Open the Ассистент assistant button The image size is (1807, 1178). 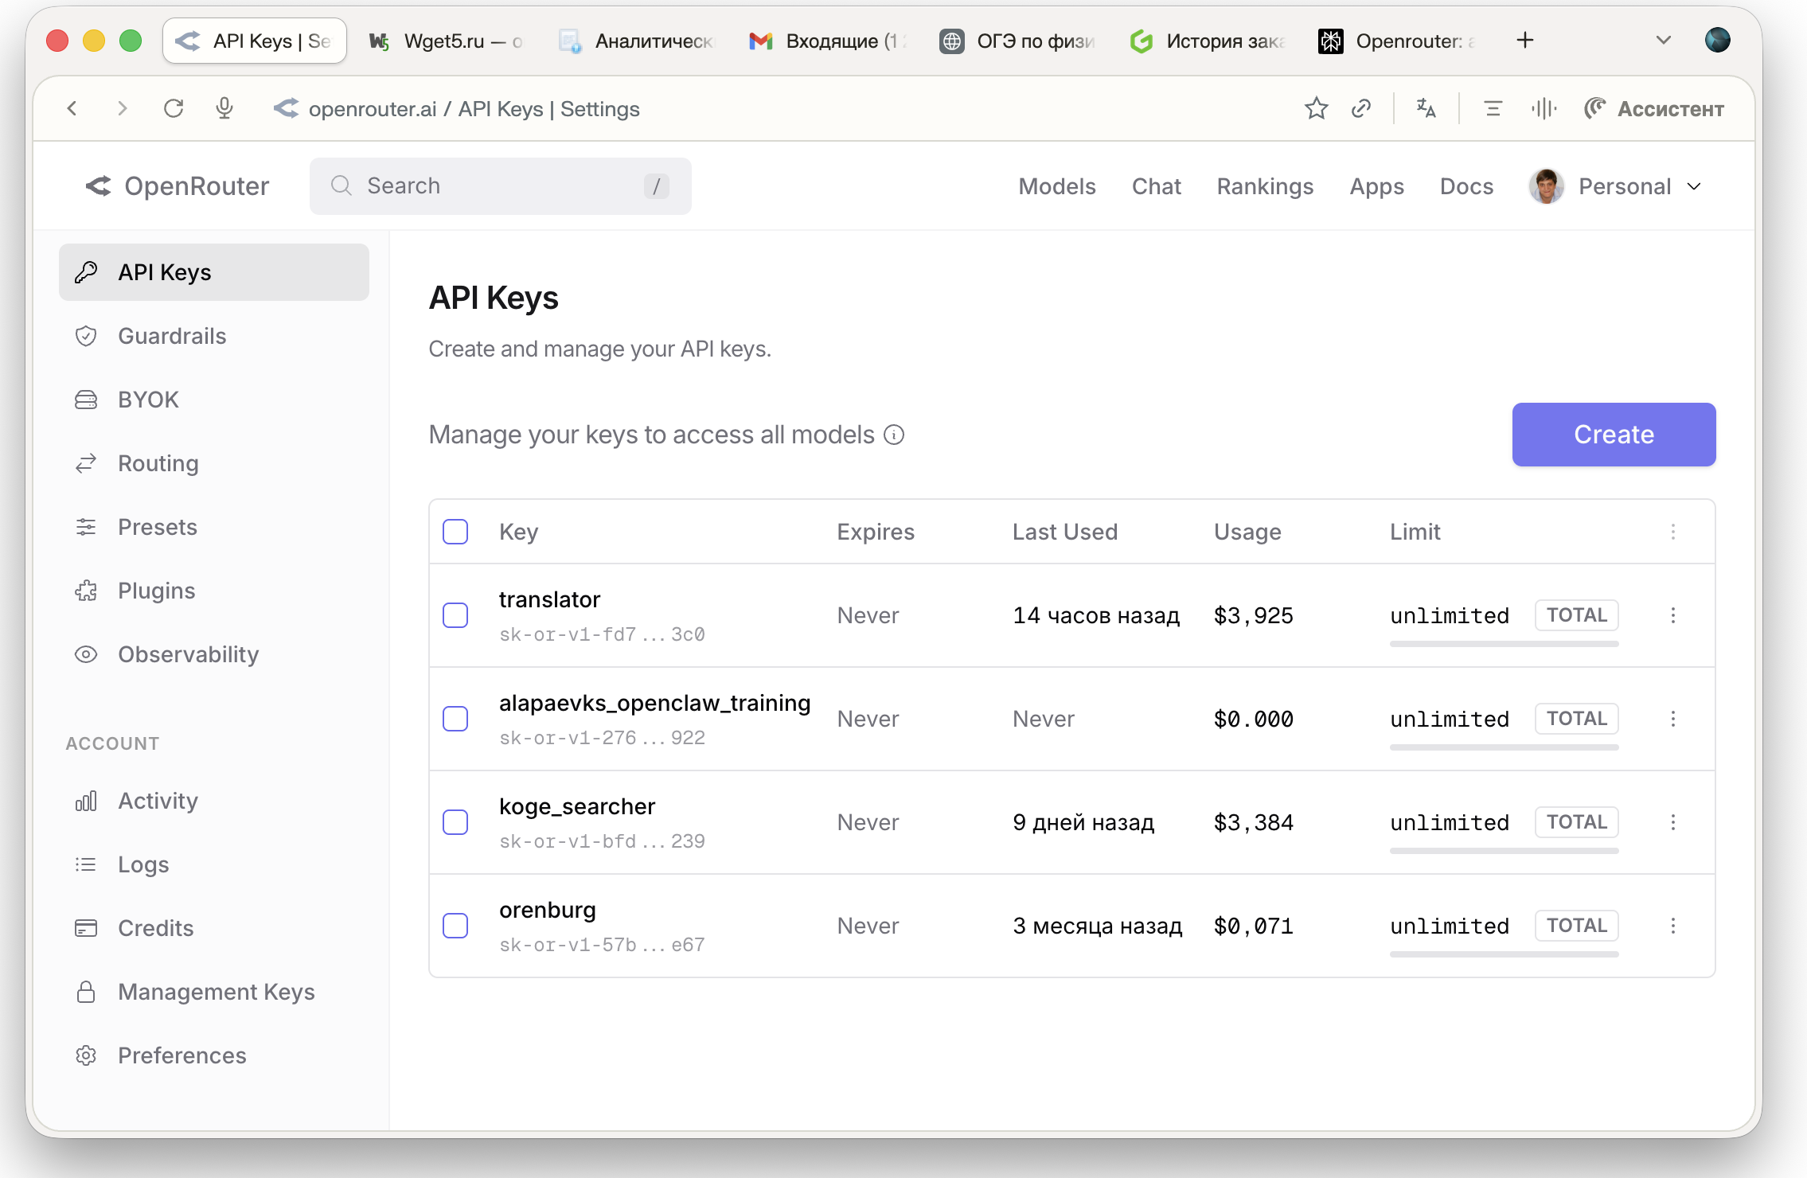click(x=1654, y=108)
